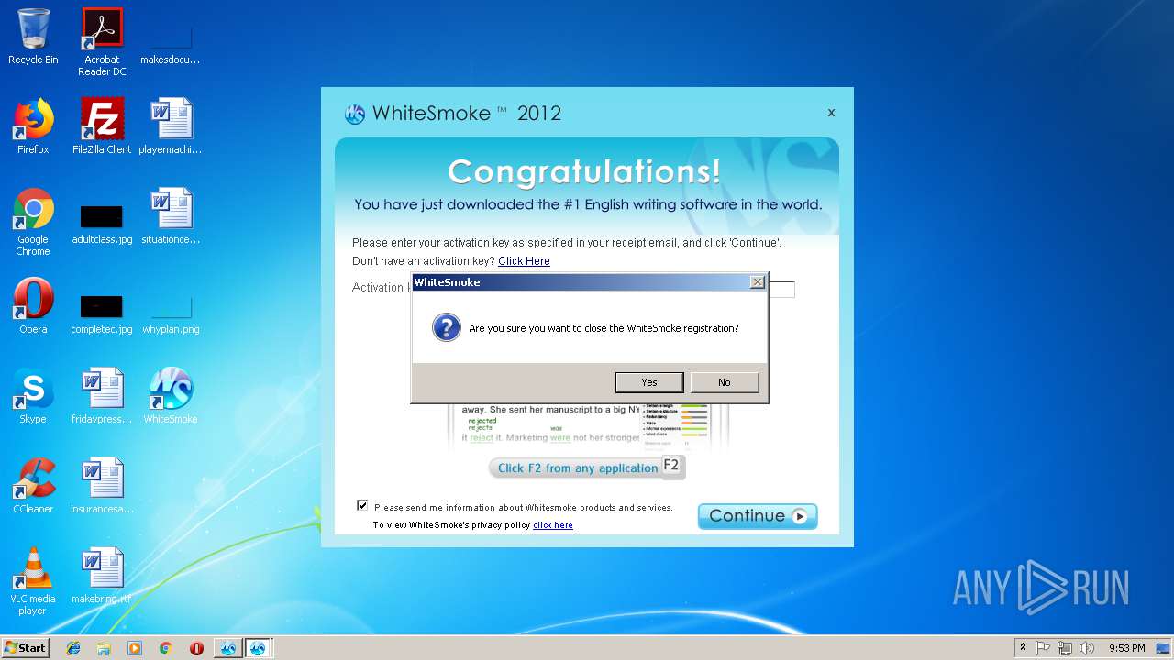Select the insurancesa... Word document
Image resolution: width=1174 pixels, height=660 pixels.
point(102,486)
